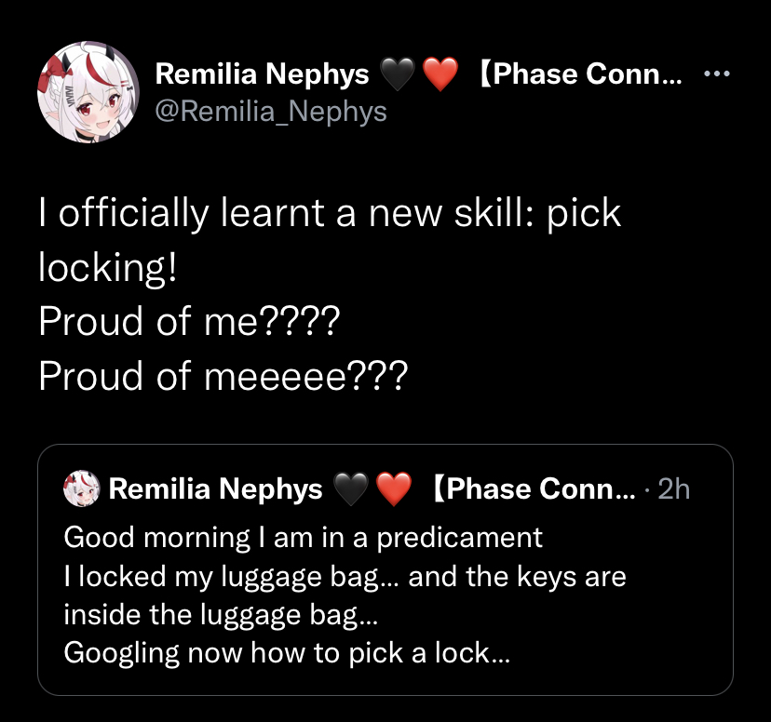Click the "Googling now how to pick a lock..." line

pyautogui.click(x=287, y=653)
